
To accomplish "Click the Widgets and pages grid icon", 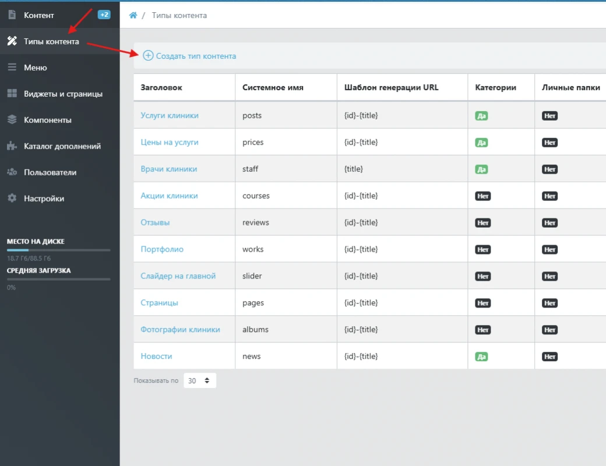I will click(12, 94).
